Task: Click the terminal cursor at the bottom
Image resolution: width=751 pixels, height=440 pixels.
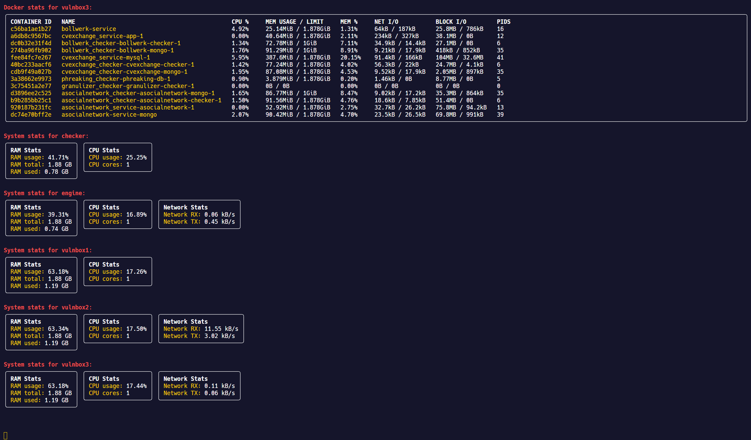Action: pos(6,434)
